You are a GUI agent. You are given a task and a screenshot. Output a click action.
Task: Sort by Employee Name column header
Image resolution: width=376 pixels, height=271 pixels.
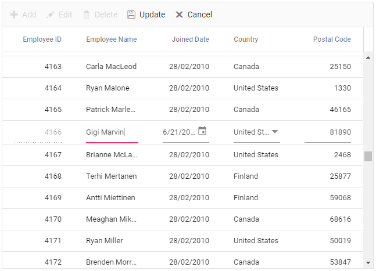(x=112, y=39)
